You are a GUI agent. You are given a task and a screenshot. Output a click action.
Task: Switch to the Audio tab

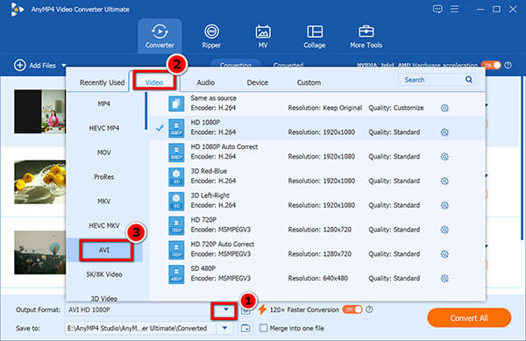point(206,82)
